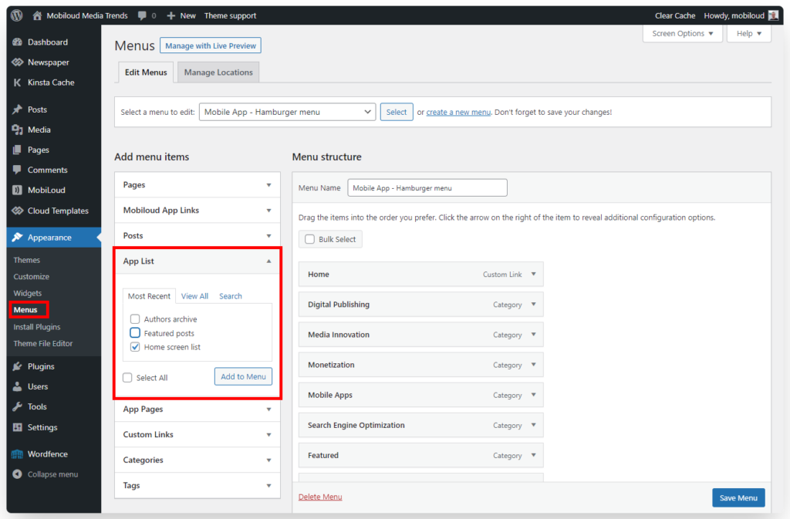Uncheck the Home screen list checkbox
790x519 pixels.
[135, 347]
